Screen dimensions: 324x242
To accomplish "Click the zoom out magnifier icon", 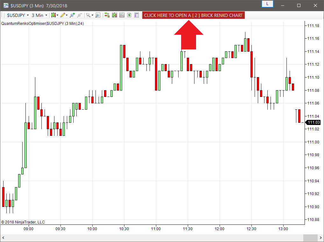I will coord(80,15).
